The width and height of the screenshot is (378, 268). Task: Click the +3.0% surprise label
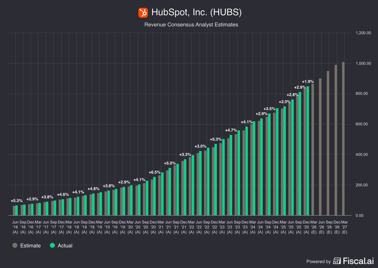[200, 146]
